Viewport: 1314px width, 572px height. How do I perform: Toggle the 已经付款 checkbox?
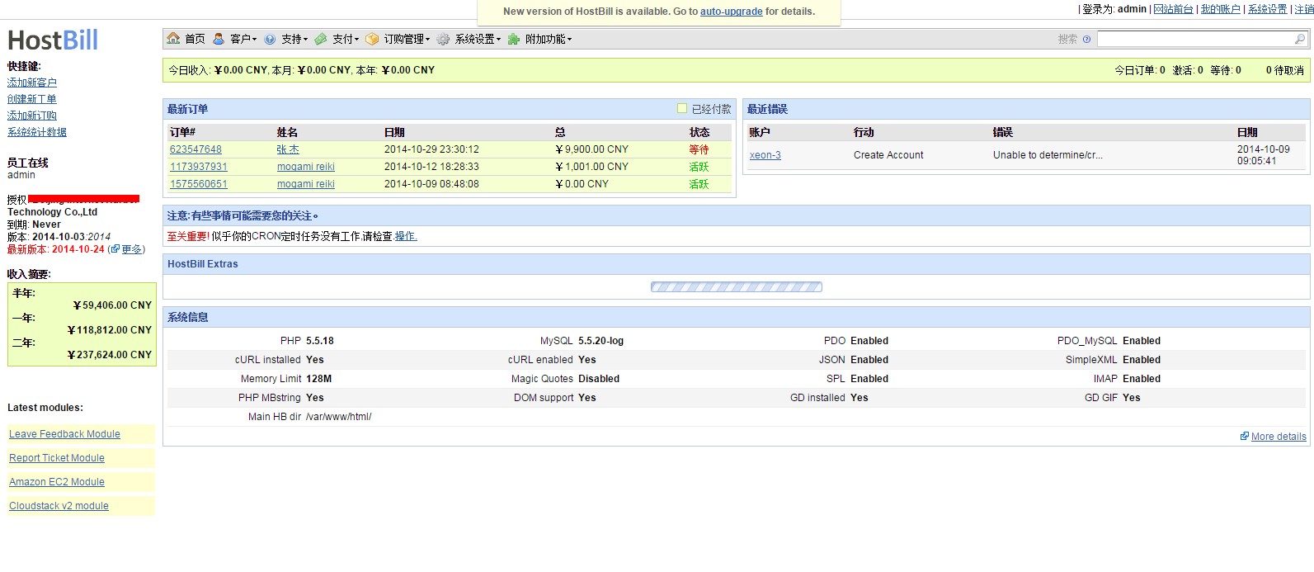[x=682, y=108]
